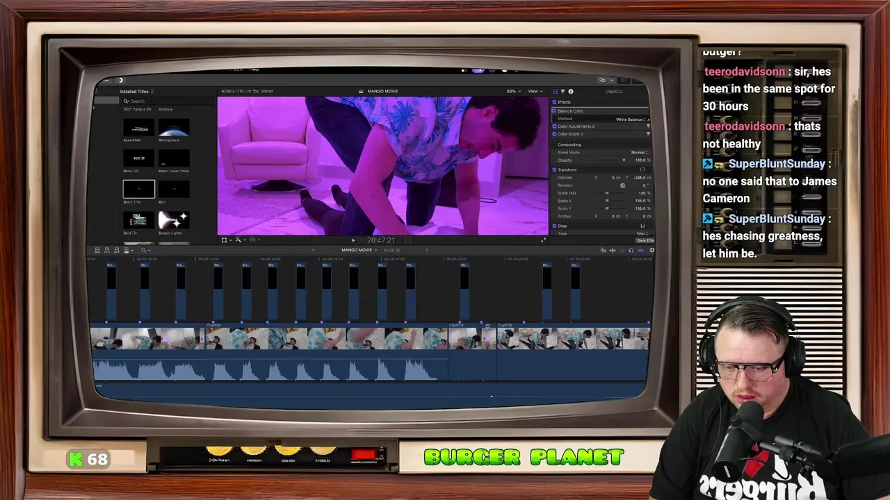Change the White Balance method dropdown

pyautogui.click(x=630, y=119)
